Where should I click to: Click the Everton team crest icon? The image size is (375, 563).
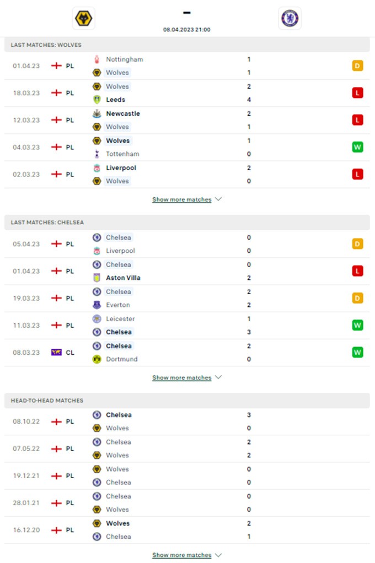97,305
